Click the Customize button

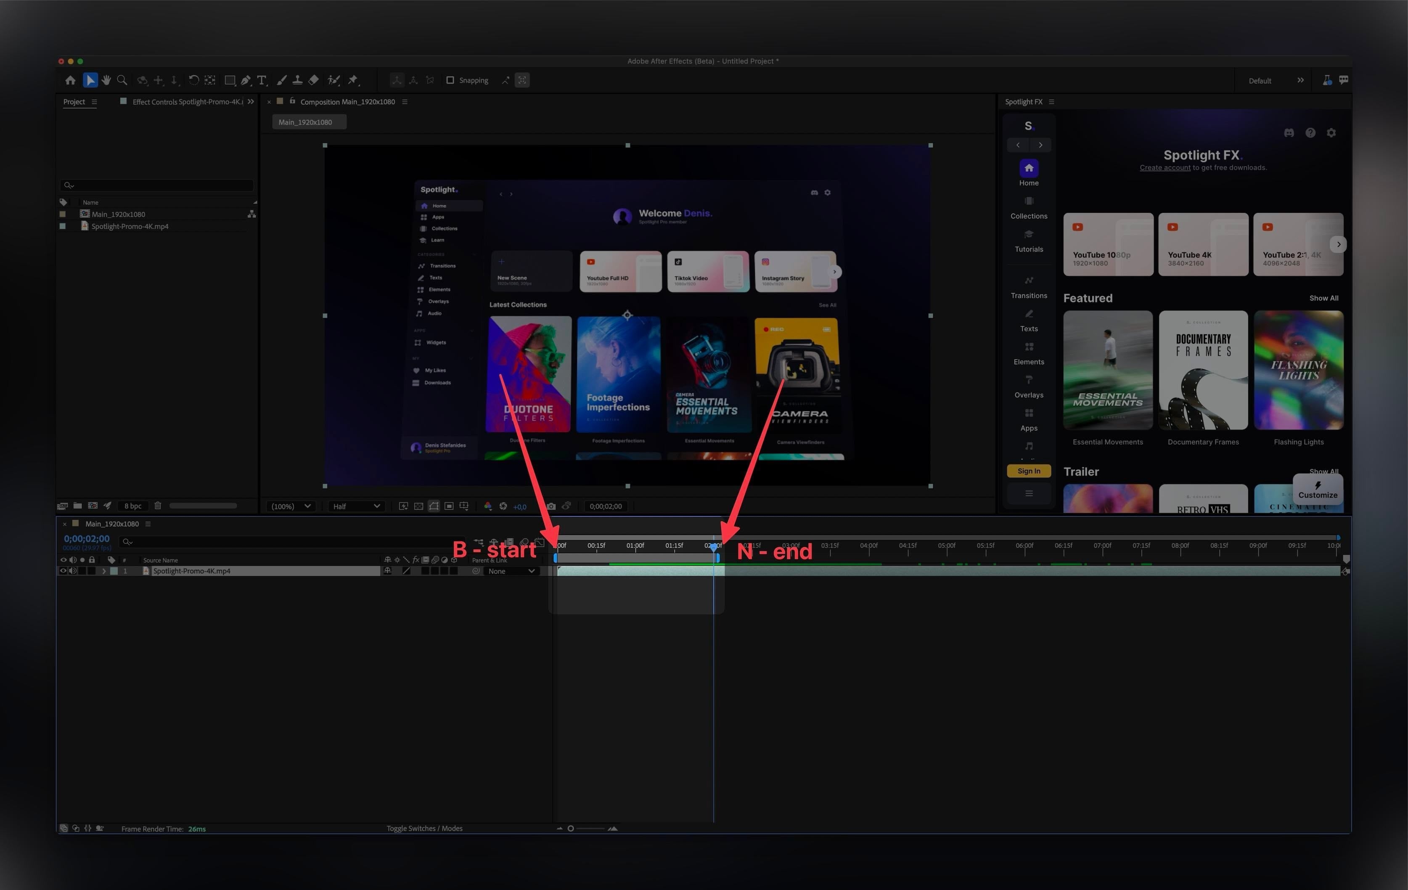tap(1317, 490)
